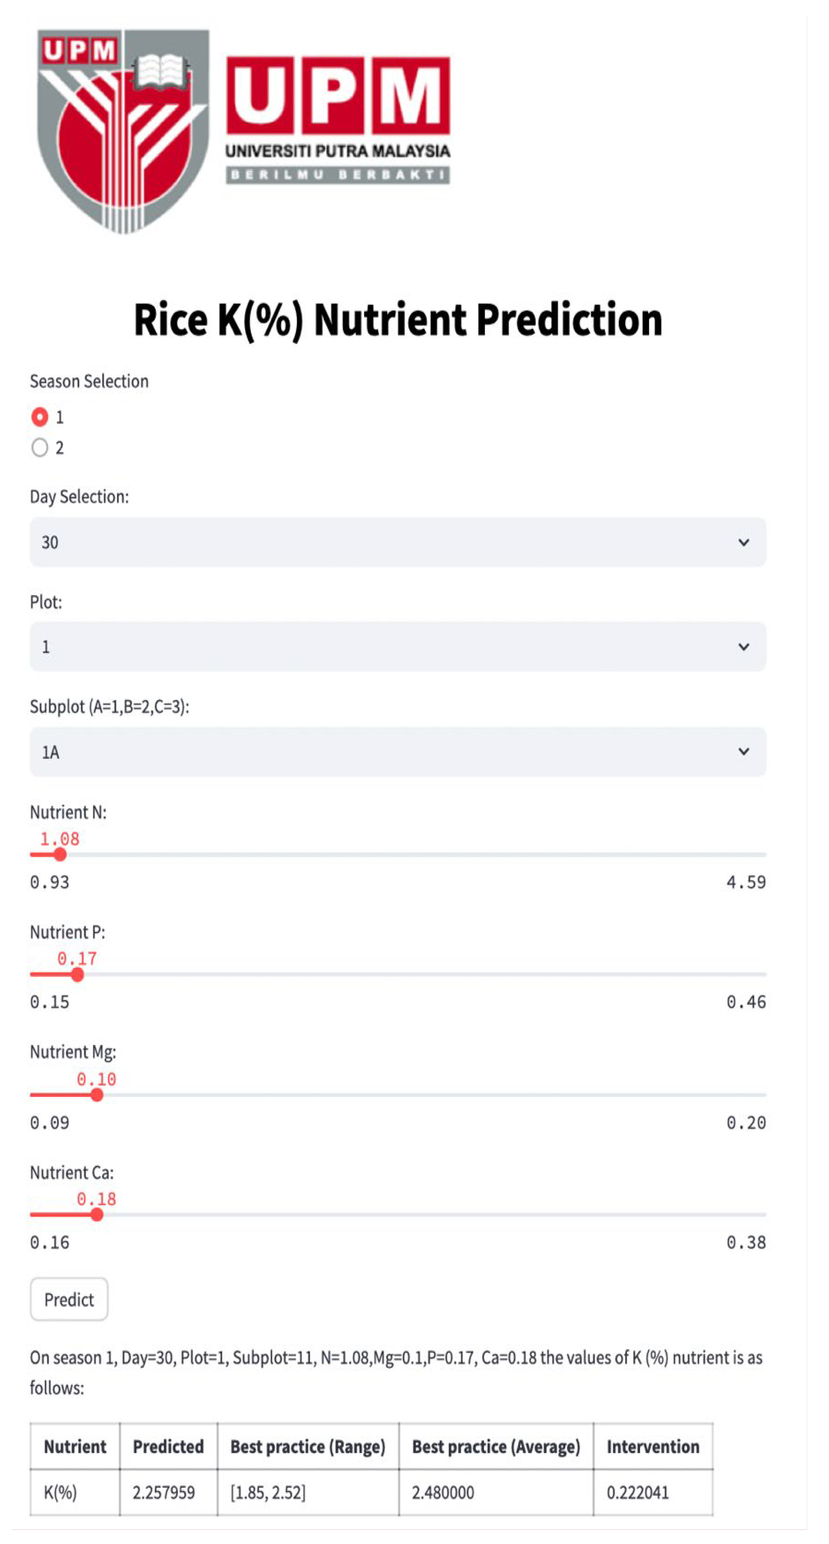Expand the Plot dropdown
Screen dimensions: 829x1544
click(x=398, y=646)
